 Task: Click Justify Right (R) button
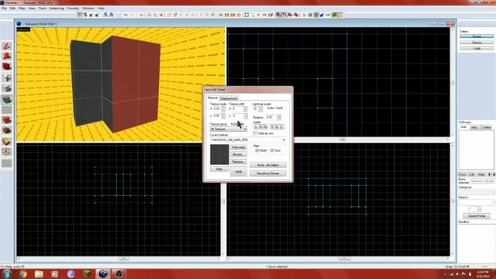coord(260,127)
